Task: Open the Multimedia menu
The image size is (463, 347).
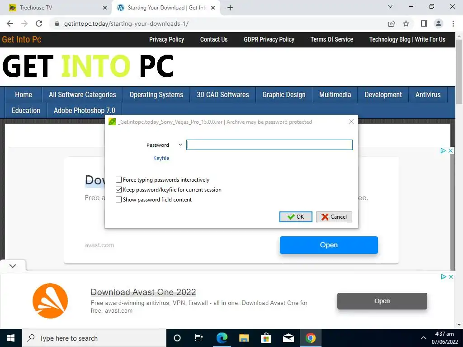Action: (335, 95)
